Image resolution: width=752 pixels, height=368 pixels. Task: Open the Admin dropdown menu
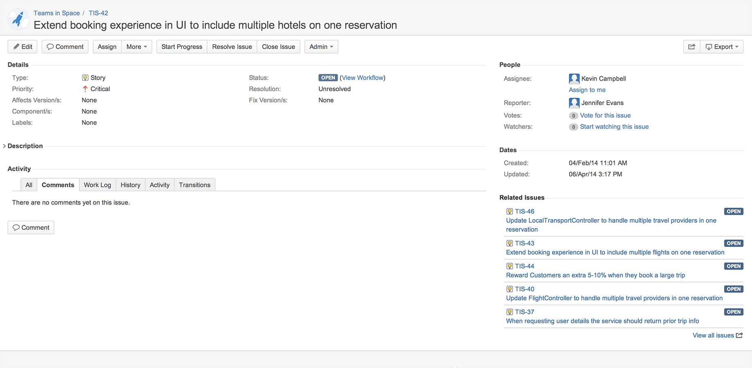(321, 47)
